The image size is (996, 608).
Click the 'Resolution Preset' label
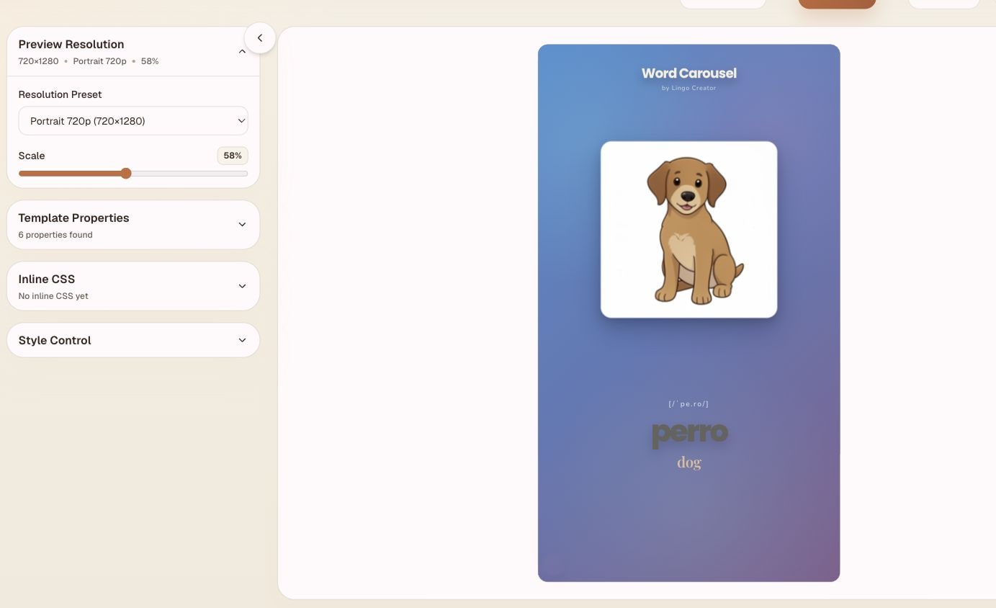(x=60, y=94)
